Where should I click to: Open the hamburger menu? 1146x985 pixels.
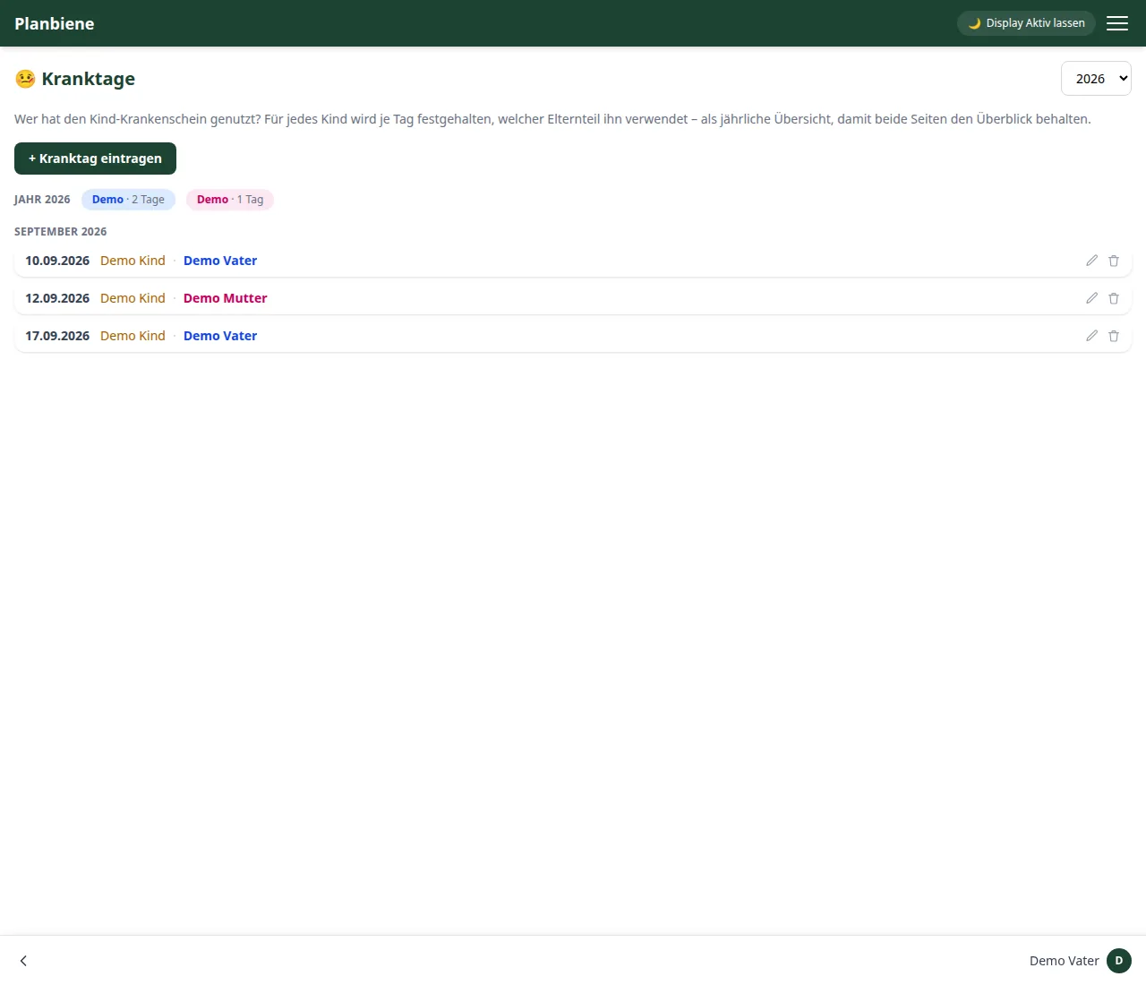1117,23
